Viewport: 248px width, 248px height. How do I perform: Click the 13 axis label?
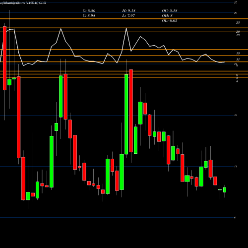point(238,54)
